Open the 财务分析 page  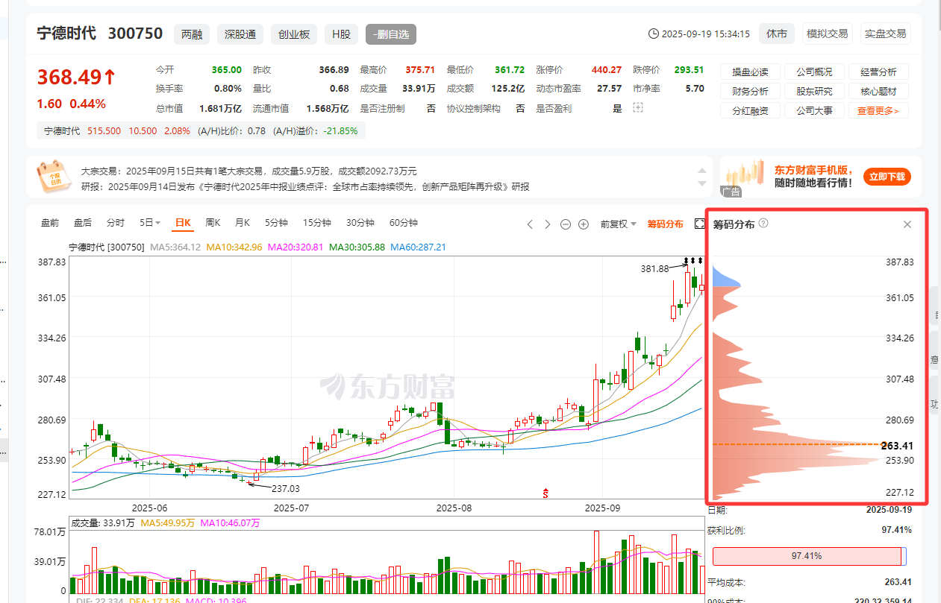click(750, 92)
